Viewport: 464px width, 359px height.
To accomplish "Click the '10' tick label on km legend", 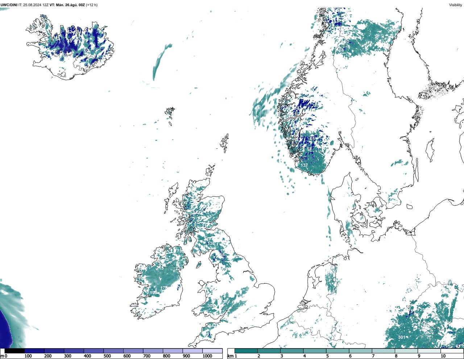I will pos(443,356).
